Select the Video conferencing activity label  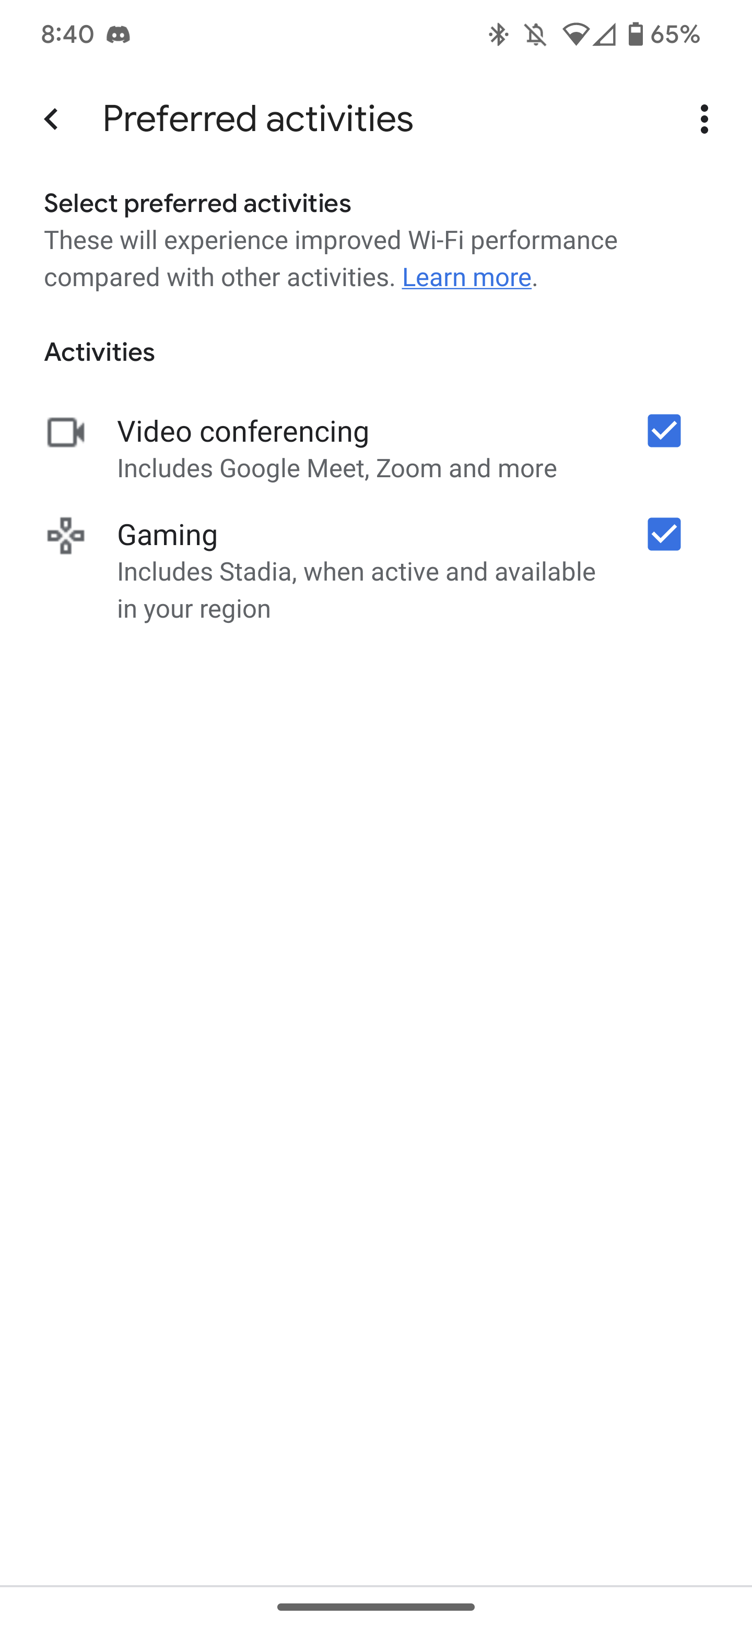click(243, 431)
